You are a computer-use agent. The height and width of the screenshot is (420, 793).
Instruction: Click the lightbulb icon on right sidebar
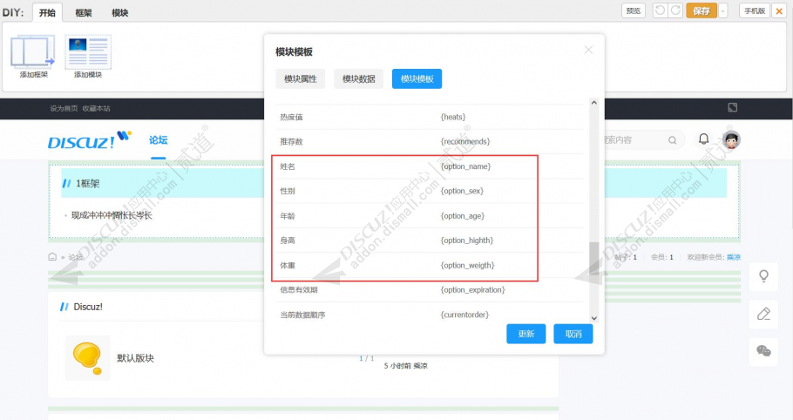[763, 276]
